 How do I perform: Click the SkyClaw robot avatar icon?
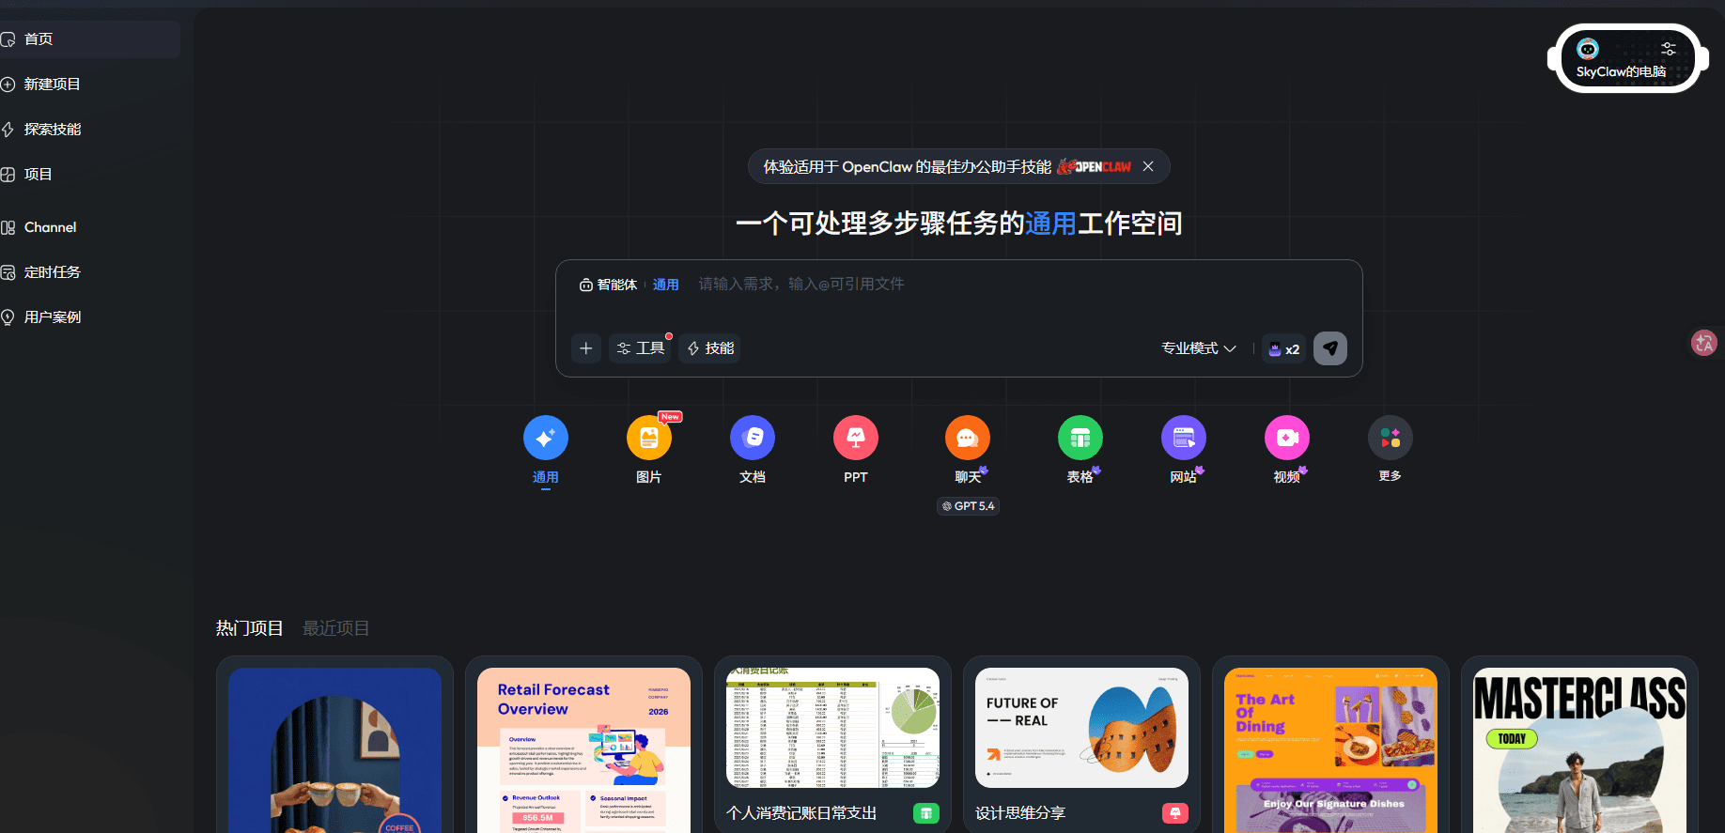[1588, 49]
